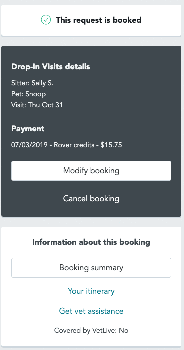Open the Booking summary
The image size is (184, 350).
click(91, 268)
